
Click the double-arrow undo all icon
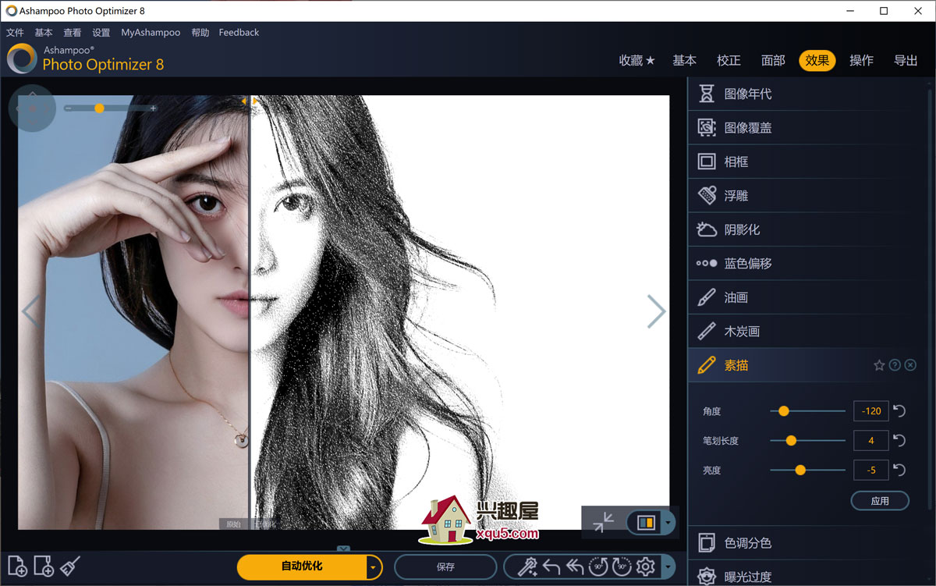coord(576,566)
